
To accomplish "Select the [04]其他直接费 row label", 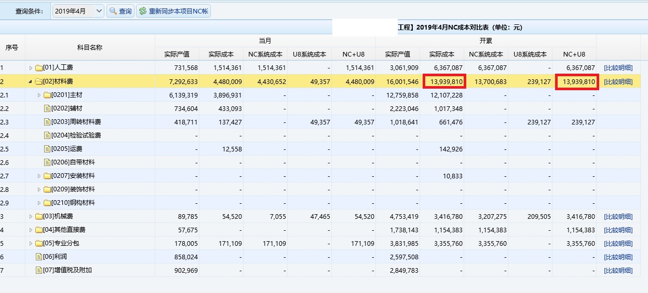I will click(x=64, y=230).
